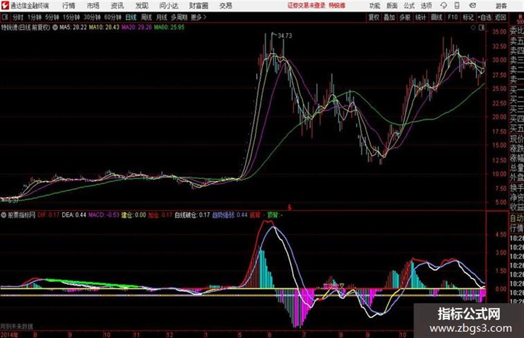Screen dimensions: 524x338
Task: Open the F10 company info button
Action: 452,17
